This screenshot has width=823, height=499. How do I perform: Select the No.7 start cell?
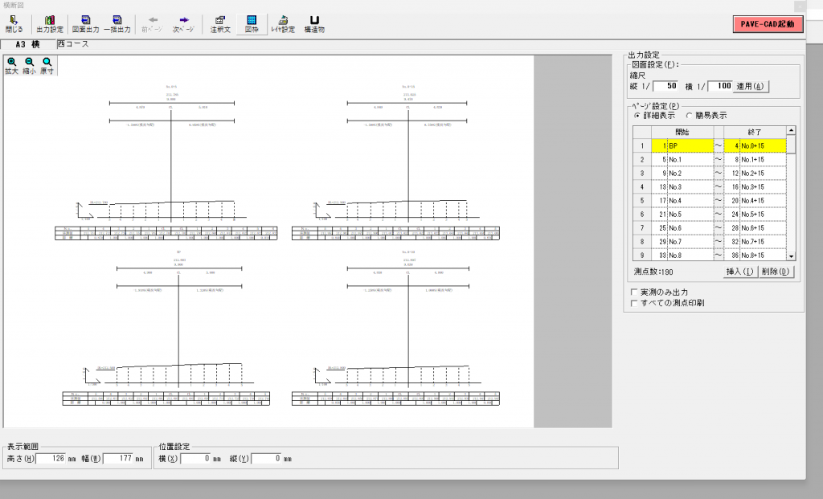tap(682, 241)
